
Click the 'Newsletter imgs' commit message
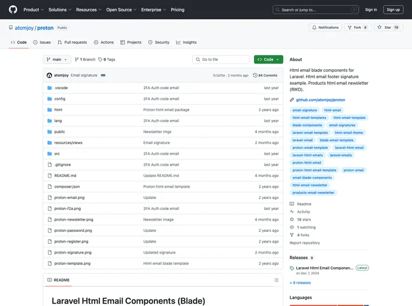point(157,131)
